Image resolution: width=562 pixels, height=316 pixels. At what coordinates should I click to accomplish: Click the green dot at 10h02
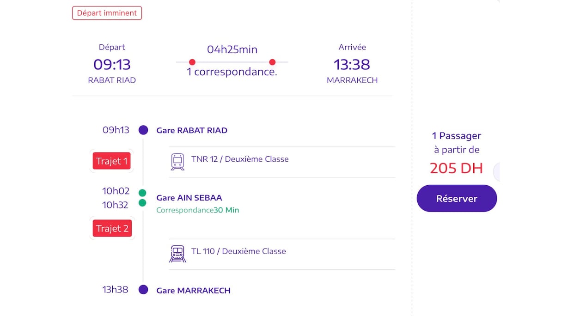(142, 193)
